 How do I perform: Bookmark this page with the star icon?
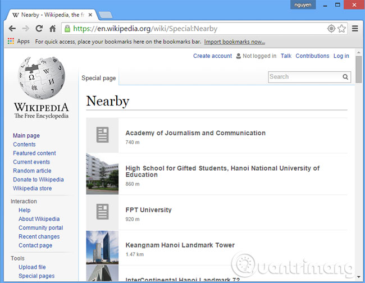(x=341, y=29)
